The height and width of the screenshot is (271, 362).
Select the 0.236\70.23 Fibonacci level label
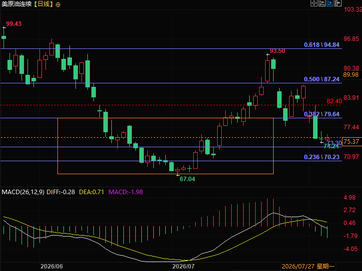tap(322, 157)
